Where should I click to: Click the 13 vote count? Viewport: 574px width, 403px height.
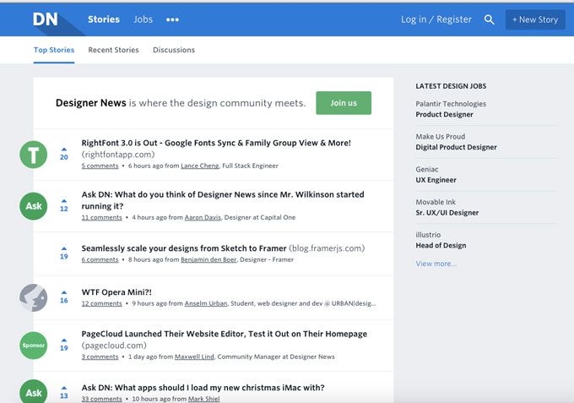coord(64,396)
